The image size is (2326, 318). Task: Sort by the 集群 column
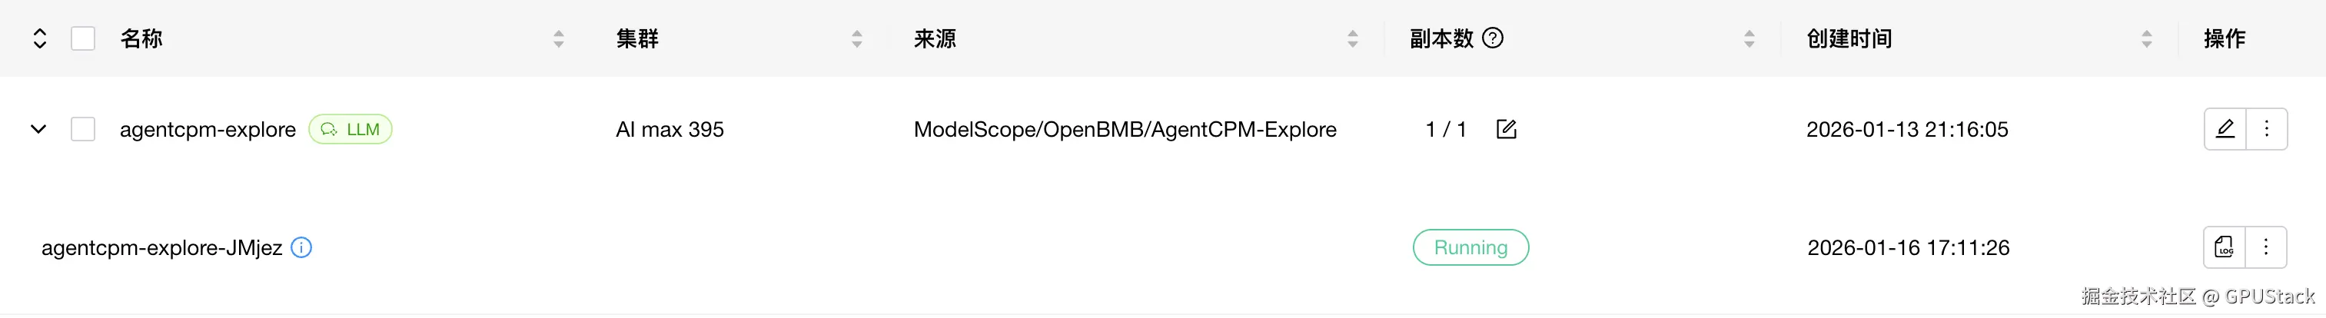[857, 39]
